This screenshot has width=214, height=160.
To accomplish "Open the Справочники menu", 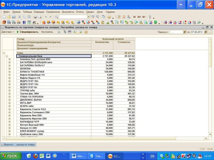I will pos(53,12).
